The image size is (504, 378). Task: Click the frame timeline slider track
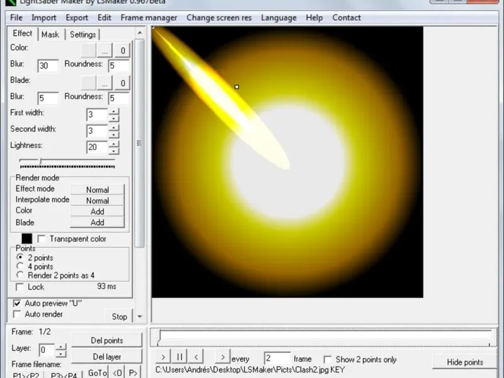click(x=324, y=336)
